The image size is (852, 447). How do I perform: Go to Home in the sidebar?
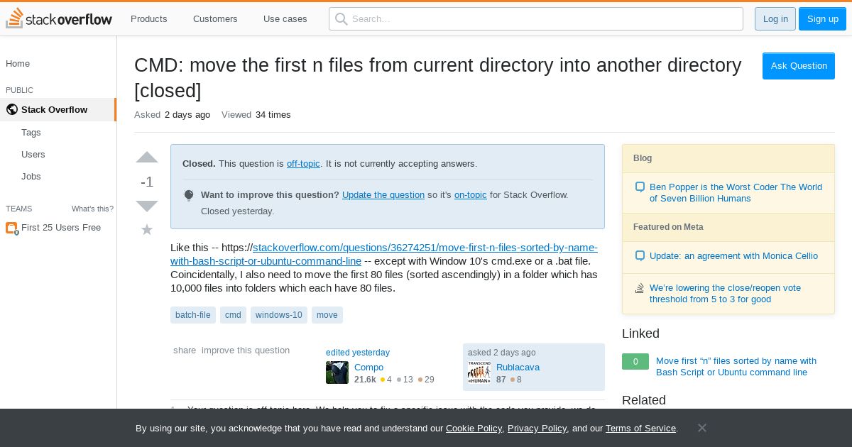click(18, 64)
